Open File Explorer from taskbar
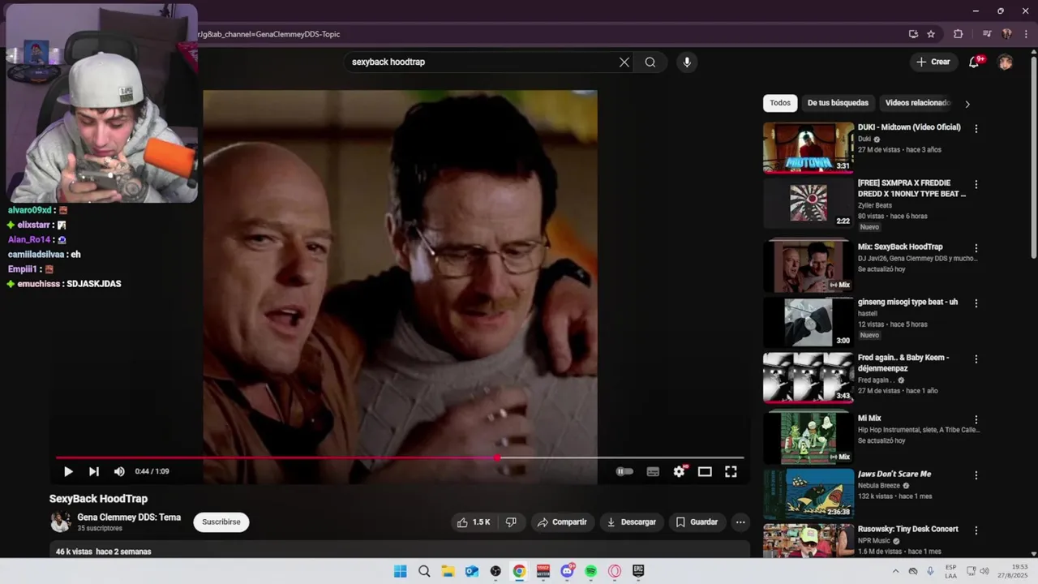This screenshot has width=1038, height=584. [448, 571]
